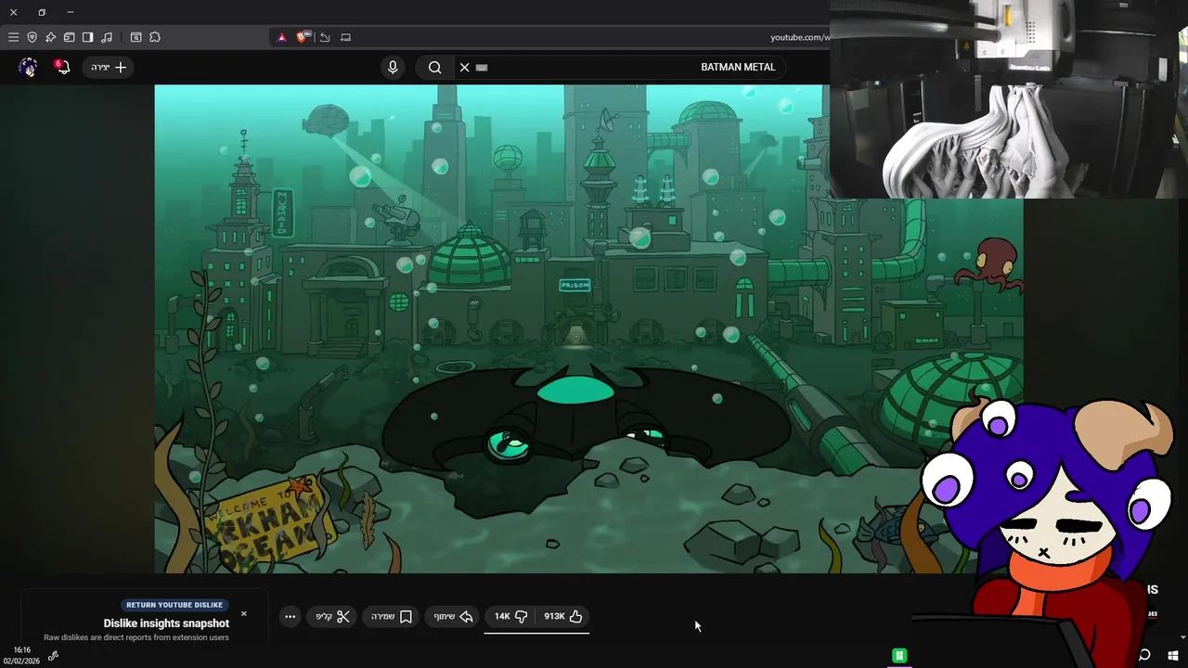Screen dimensions: 1188x668
Task: Open the Brave Wallet icon
Action: coord(69,37)
